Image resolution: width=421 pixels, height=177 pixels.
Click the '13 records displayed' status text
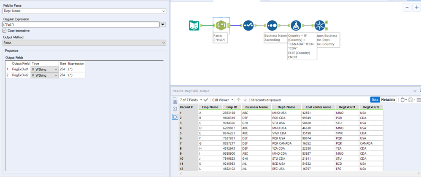coord(266,100)
